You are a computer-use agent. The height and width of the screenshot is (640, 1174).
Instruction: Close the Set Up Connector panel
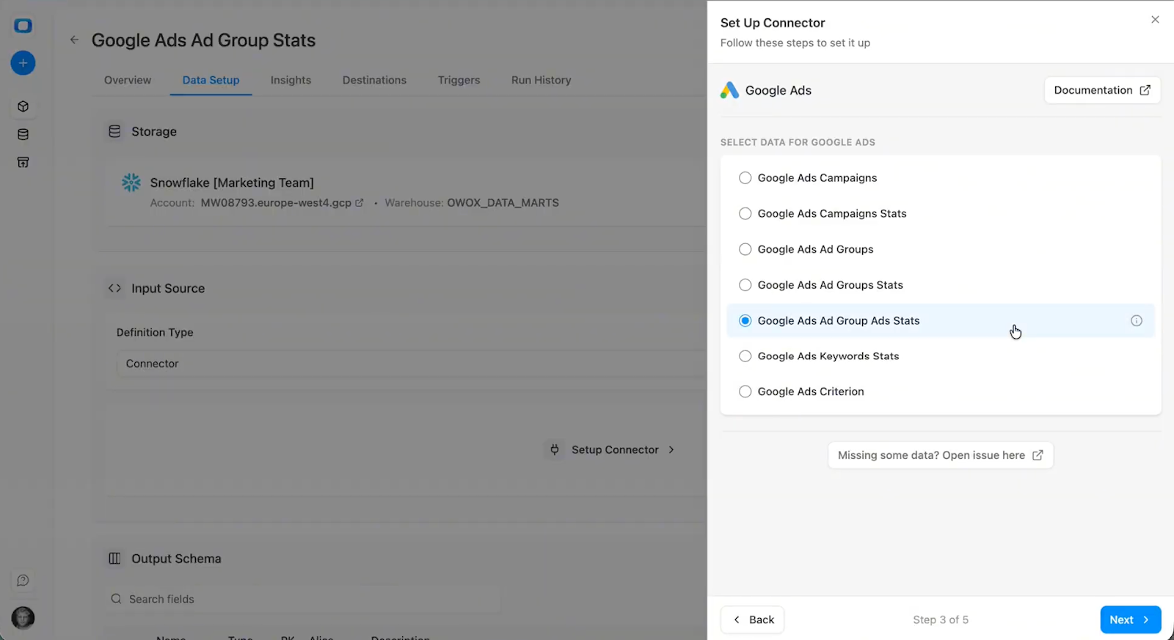[1155, 20]
